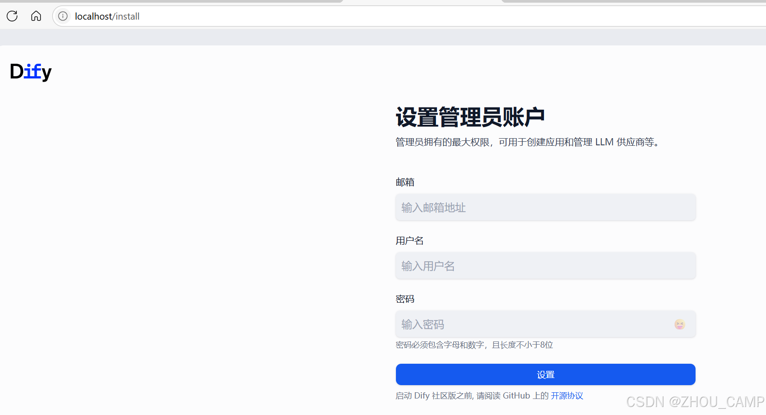Click the administrator description text about LLM 供应商
Screen dimensions: 766x415
click(x=528, y=142)
